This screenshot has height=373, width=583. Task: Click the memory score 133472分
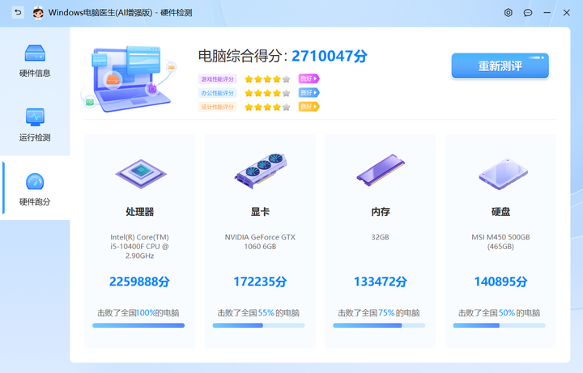pyautogui.click(x=380, y=282)
